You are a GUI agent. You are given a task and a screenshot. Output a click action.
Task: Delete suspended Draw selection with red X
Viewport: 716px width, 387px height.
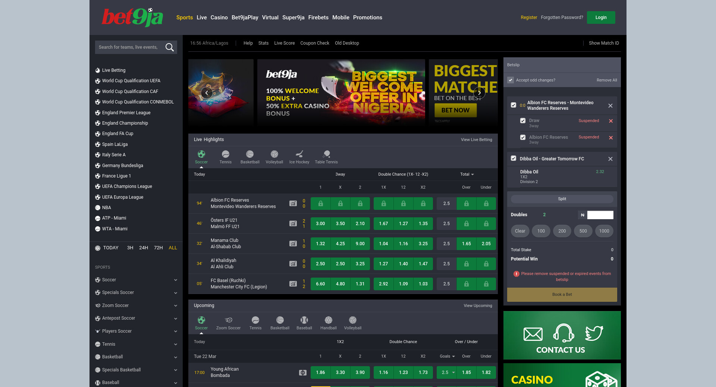pyautogui.click(x=611, y=121)
